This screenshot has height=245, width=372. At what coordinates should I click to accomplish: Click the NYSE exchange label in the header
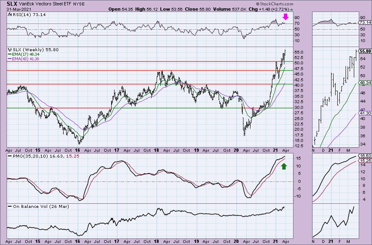click(x=79, y=4)
